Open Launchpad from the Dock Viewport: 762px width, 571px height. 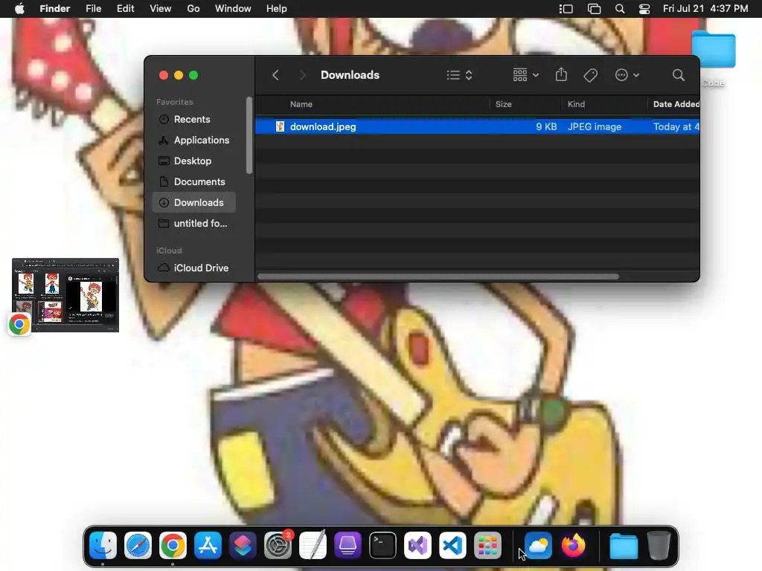488,545
